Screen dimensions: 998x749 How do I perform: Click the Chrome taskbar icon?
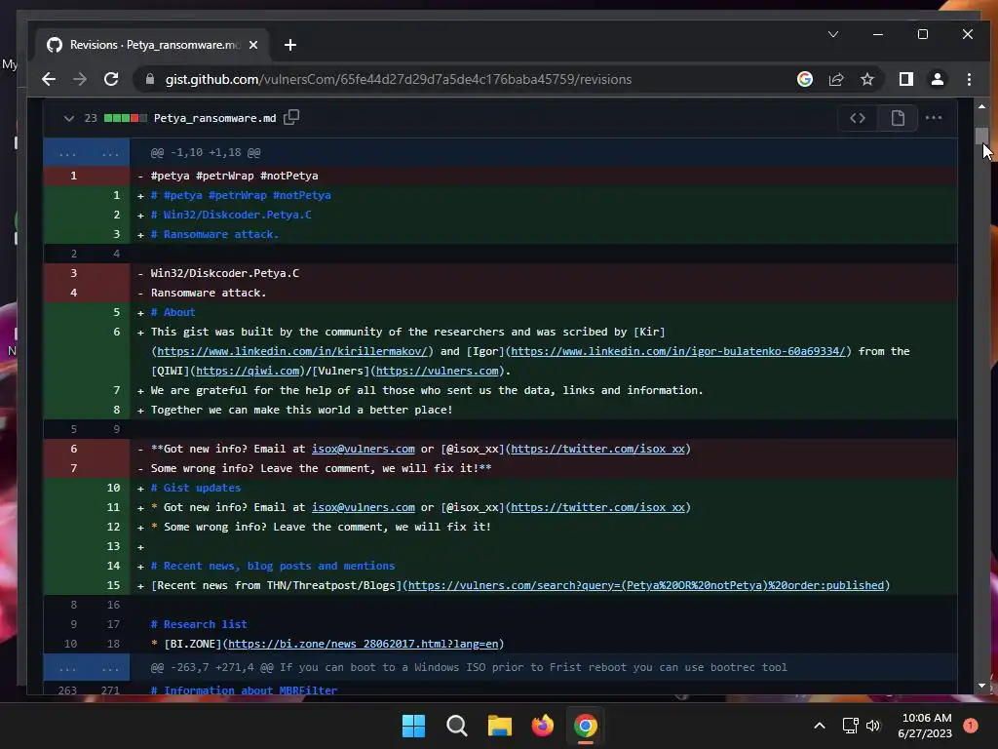click(586, 726)
